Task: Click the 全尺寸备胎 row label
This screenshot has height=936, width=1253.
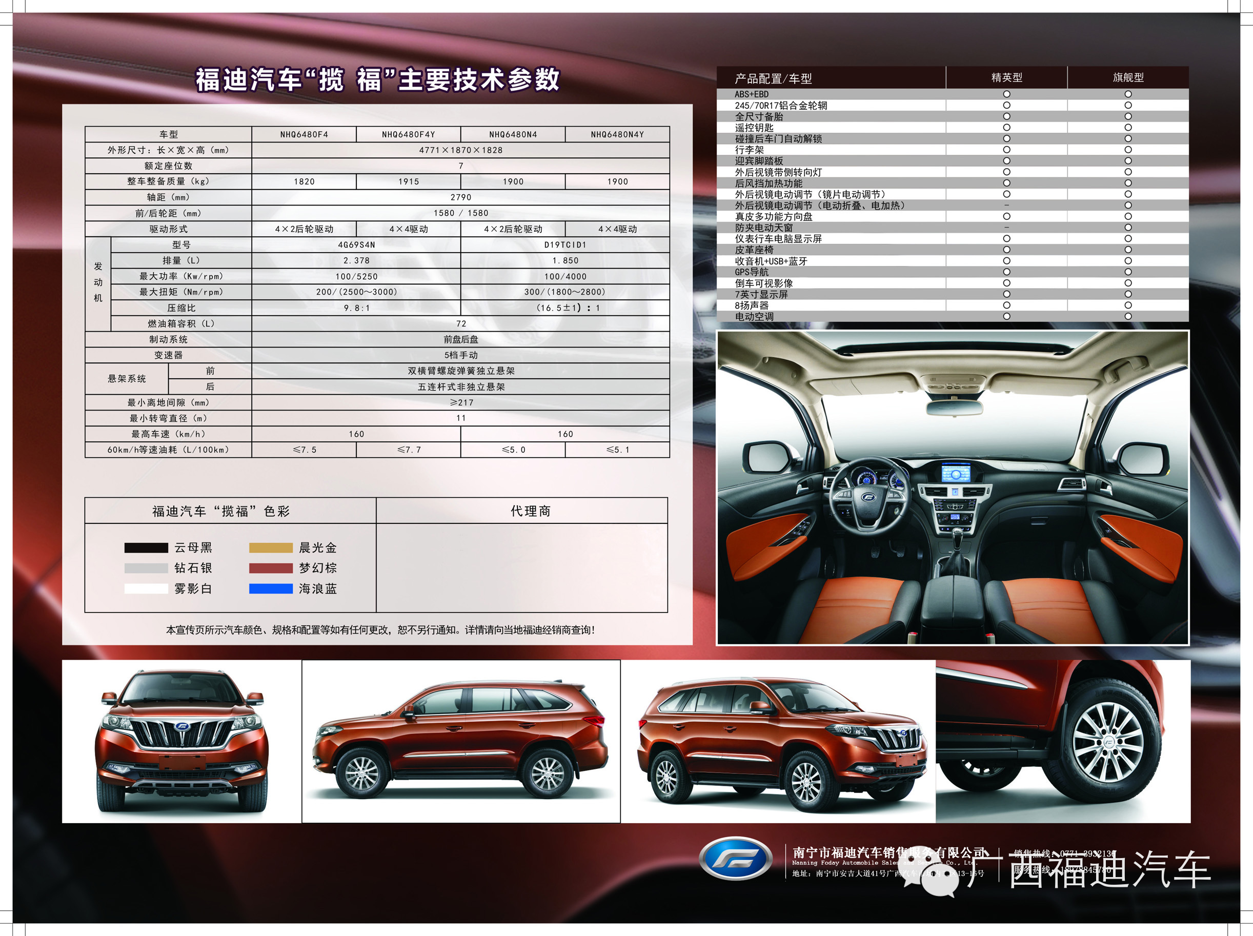Action: [758, 117]
